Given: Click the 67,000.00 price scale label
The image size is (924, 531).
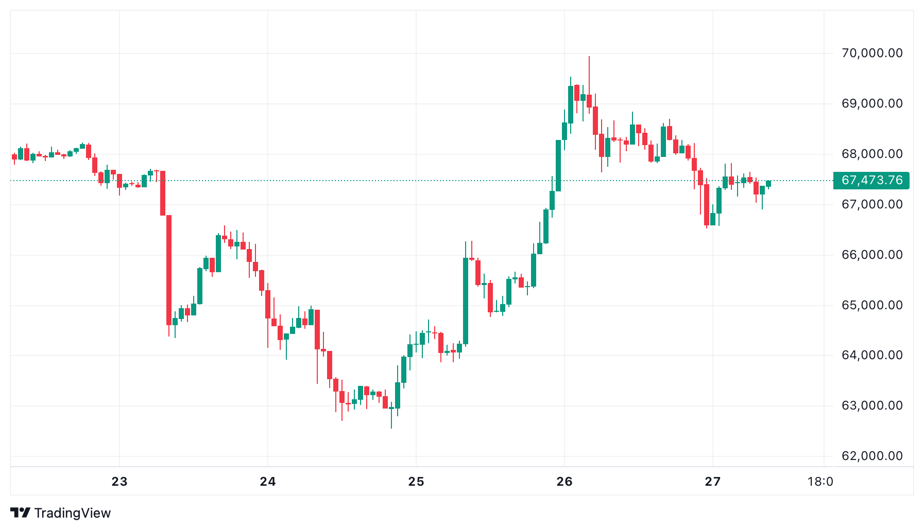Looking at the screenshot, I should tap(871, 205).
